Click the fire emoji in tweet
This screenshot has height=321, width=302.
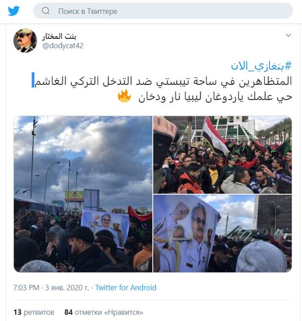(124, 96)
